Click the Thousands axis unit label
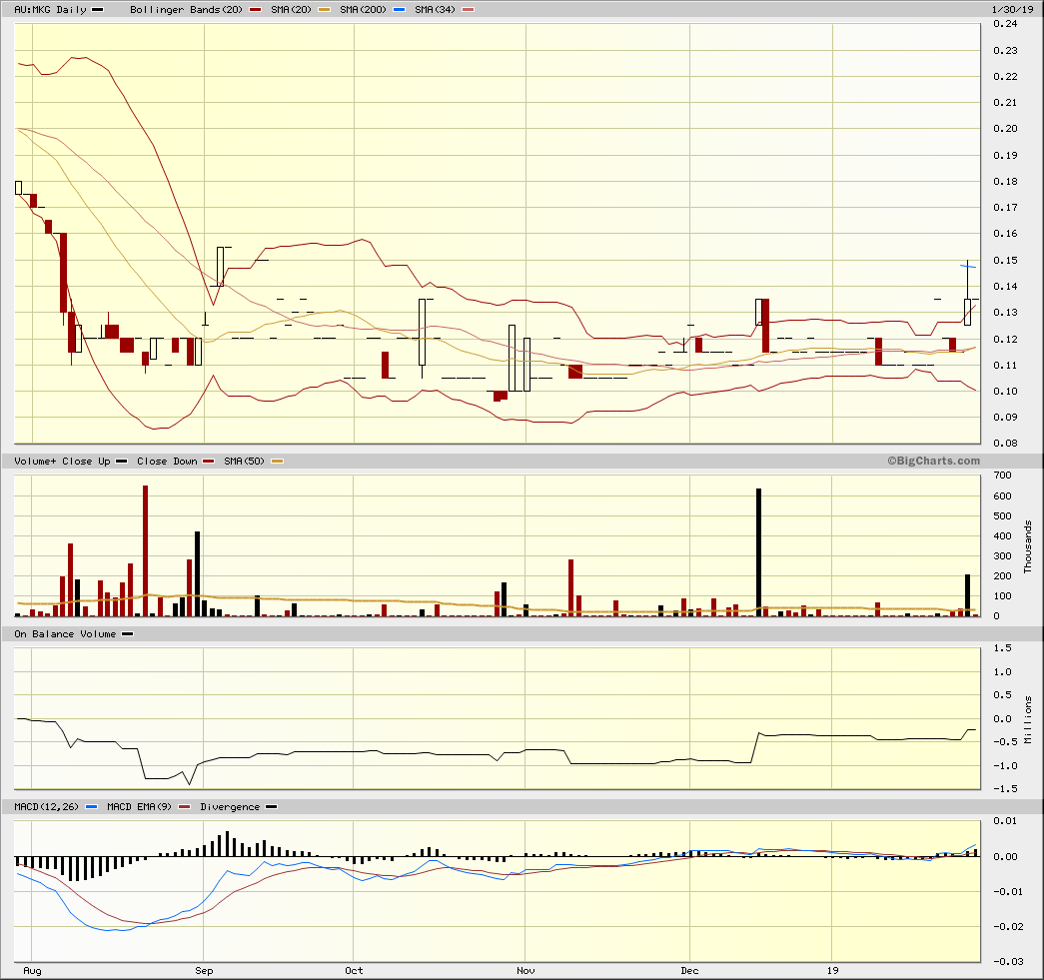Image resolution: width=1044 pixels, height=980 pixels. [x=1028, y=546]
